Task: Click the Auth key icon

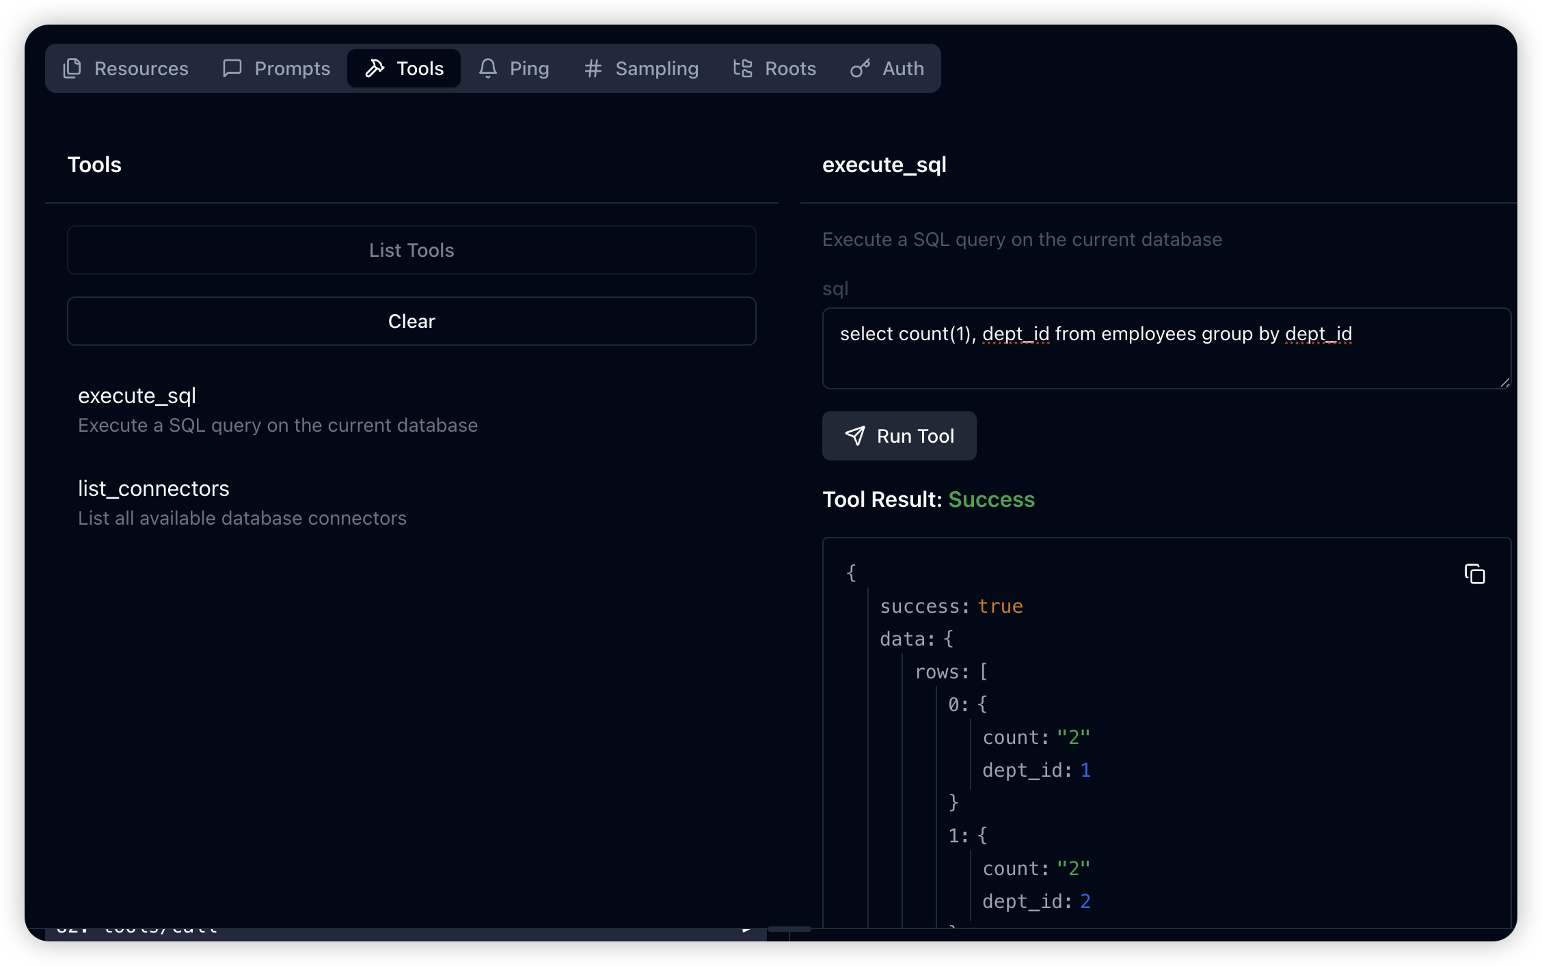Action: [x=860, y=68]
